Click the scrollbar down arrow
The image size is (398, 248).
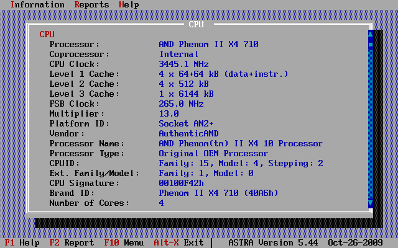371,203
